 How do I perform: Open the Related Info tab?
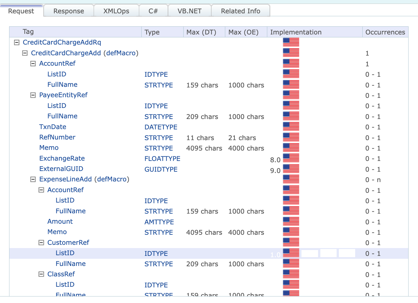coord(241,11)
